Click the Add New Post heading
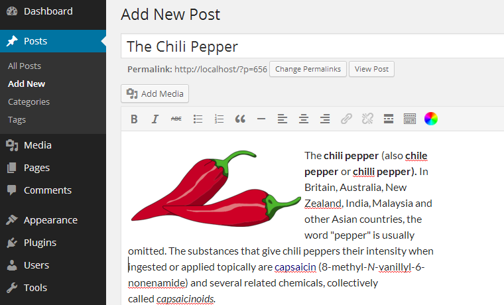 pyautogui.click(x=170, y=15)
